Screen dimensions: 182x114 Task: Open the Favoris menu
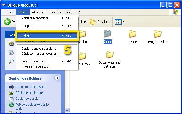(55, 12)
